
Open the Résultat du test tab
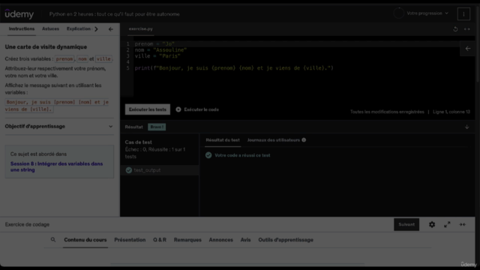pyautogui.click(x=223, y=140)
